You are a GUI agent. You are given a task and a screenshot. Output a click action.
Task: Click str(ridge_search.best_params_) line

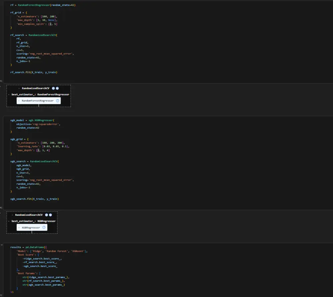pyautogui.click(x=46, y=277)
